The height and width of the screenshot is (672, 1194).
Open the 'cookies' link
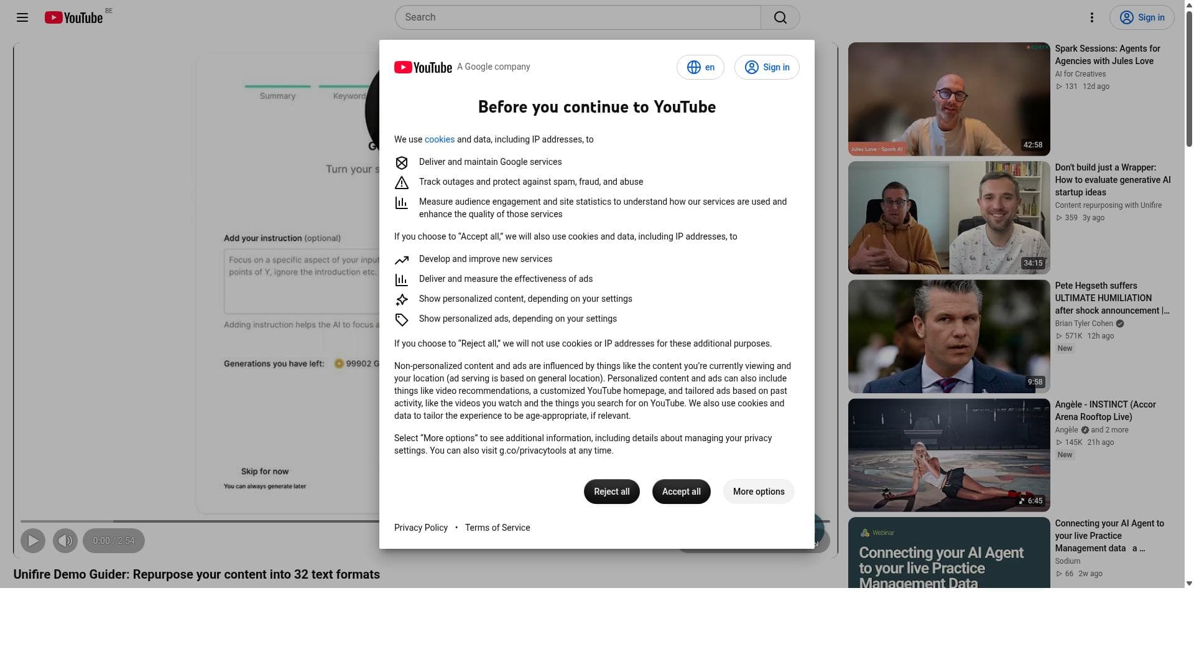pyautogui.click(x=440, y=139)
